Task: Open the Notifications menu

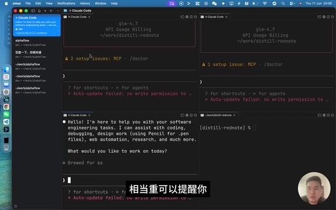Action: [x=66, y=3]
